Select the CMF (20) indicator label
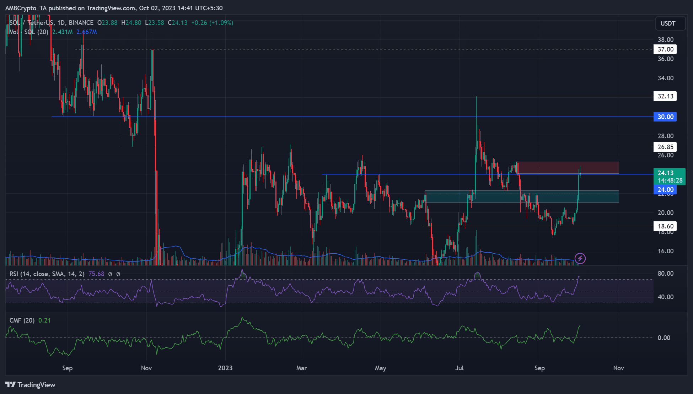Viewport: 693px width, 394px height. [22, 320]
